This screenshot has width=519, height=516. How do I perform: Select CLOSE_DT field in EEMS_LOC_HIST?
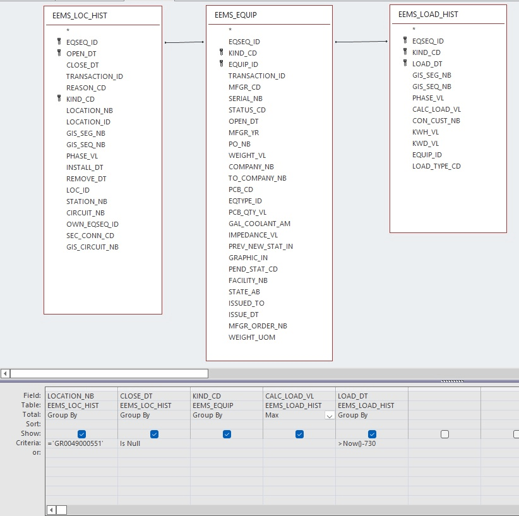click(x=83, y=65)
